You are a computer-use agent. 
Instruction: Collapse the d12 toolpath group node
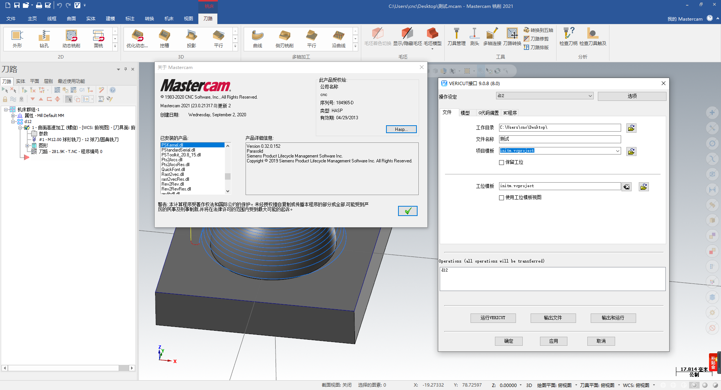[x=13, y=121]
